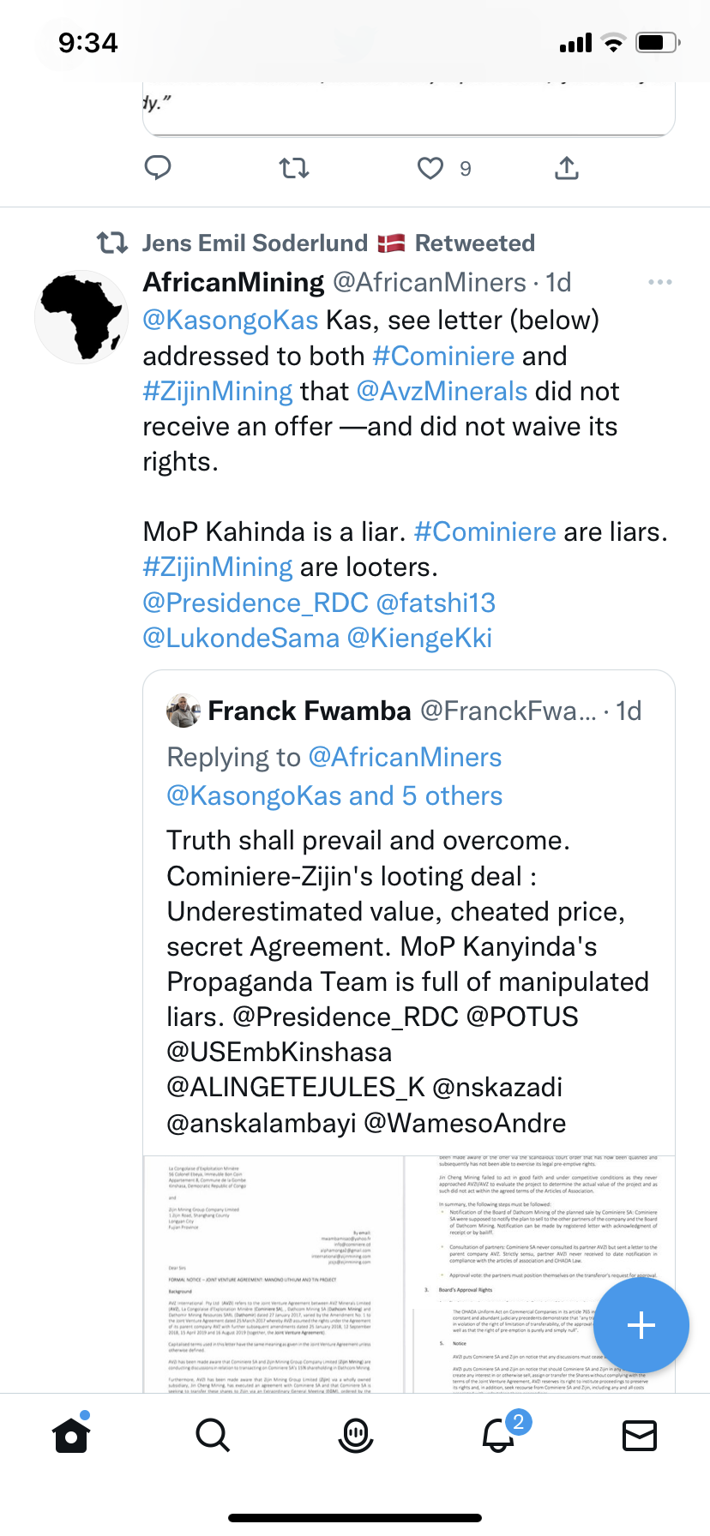Image resolution: width=710 pixels, height=1536 pixels.
Task: Open AfricanMining's Africa profile picture
Action: pyautogui.click(x=81, y=317)
